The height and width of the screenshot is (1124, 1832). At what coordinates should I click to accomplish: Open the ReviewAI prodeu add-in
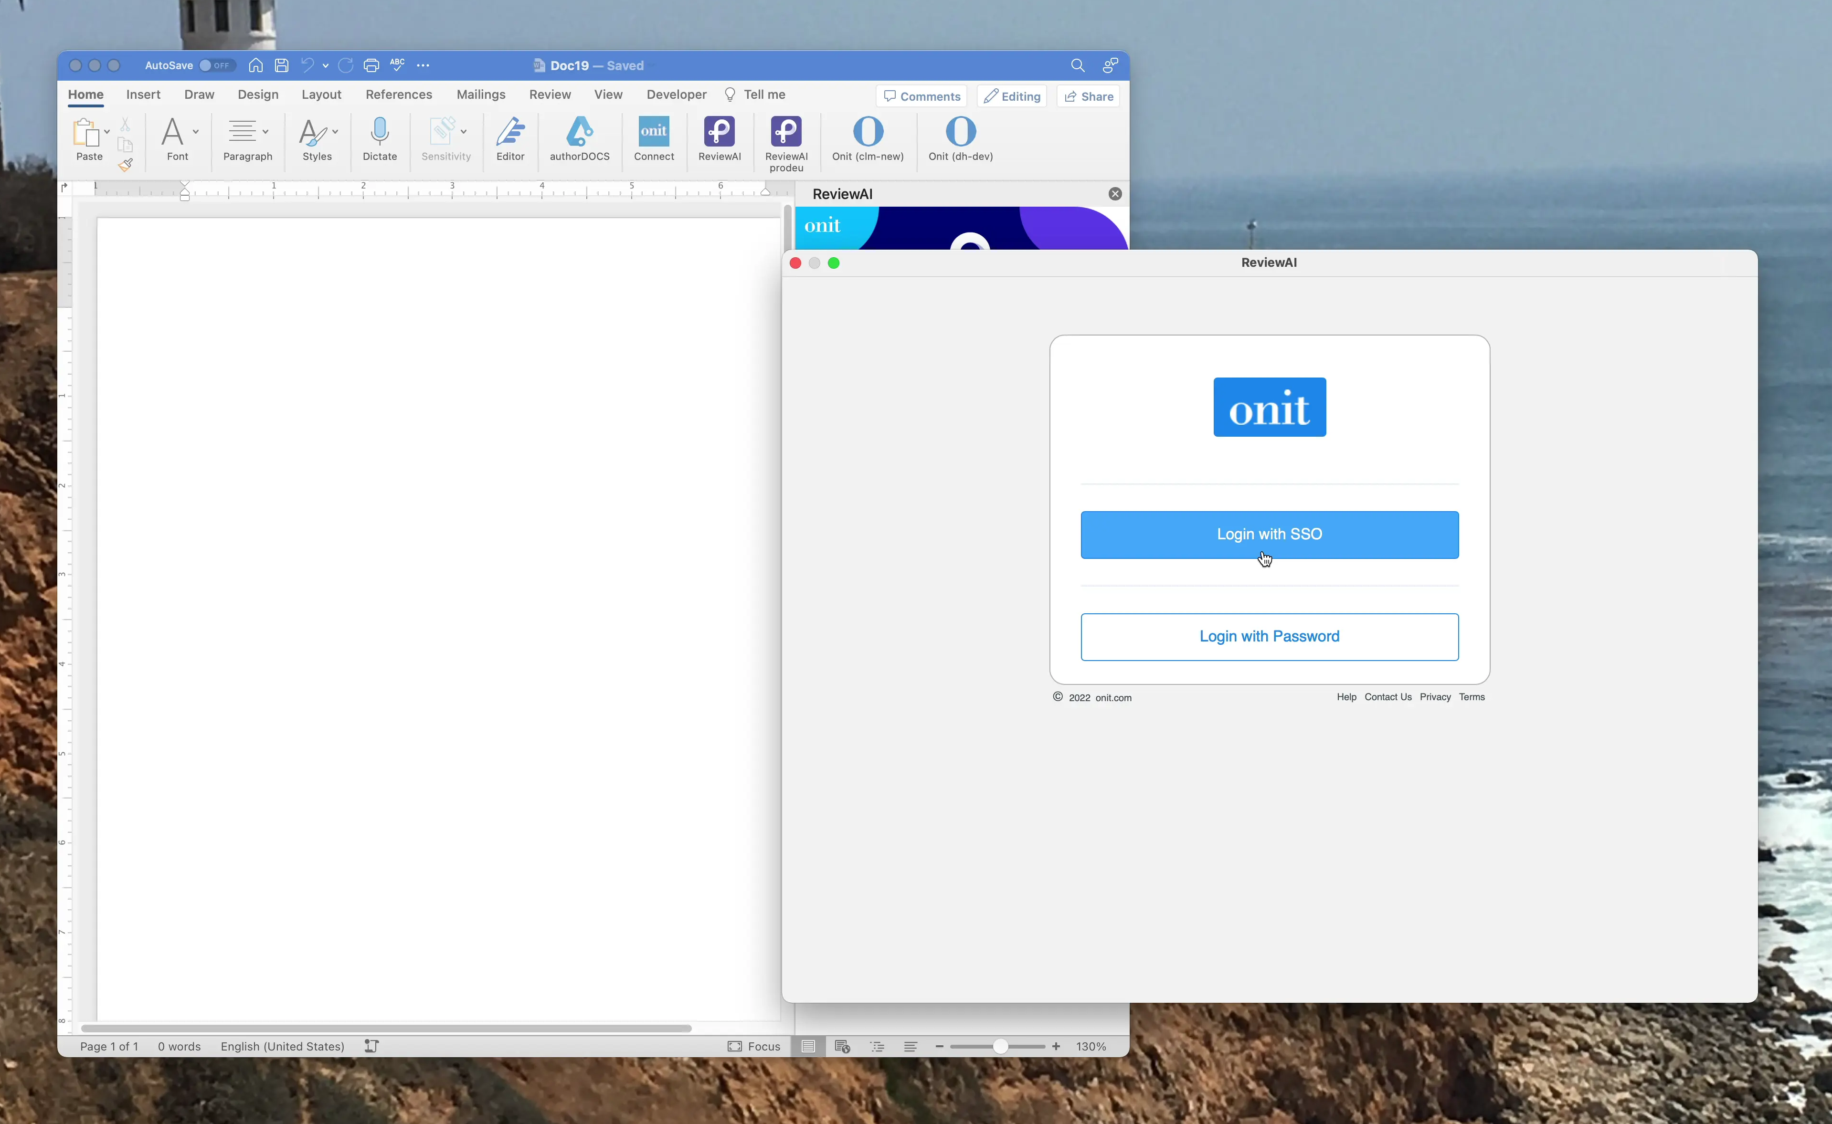pos(786,144)
